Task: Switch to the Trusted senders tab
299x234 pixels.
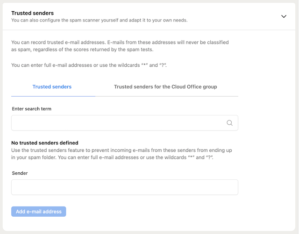Action: [x=52, y=87]
